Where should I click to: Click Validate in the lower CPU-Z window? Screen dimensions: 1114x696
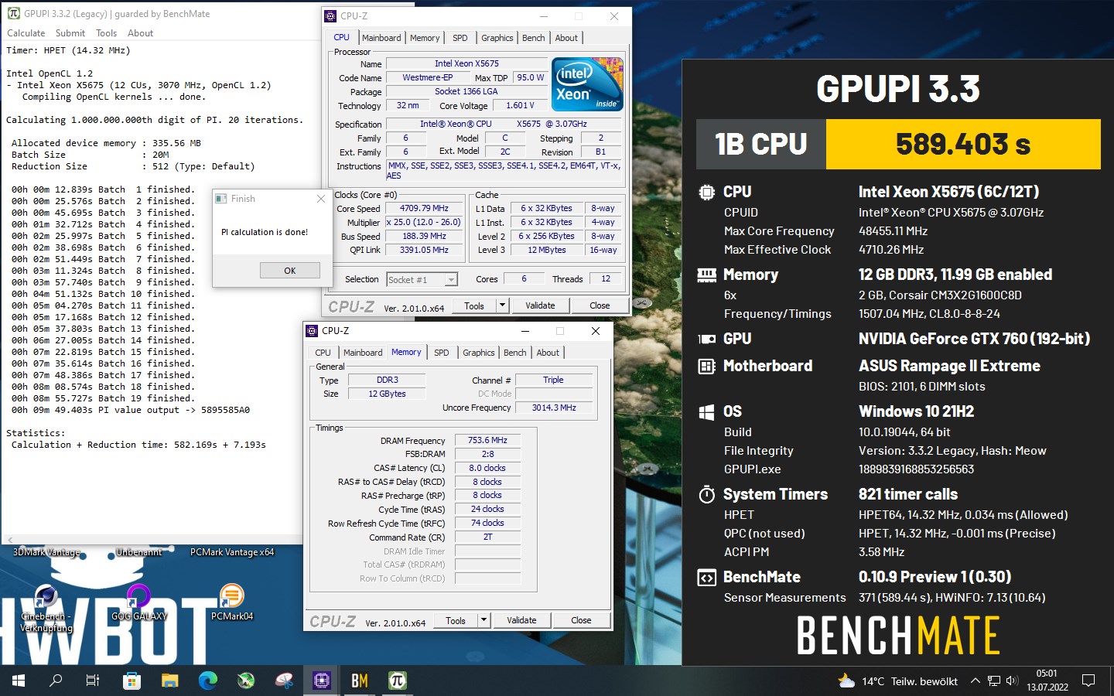[521, 620]
